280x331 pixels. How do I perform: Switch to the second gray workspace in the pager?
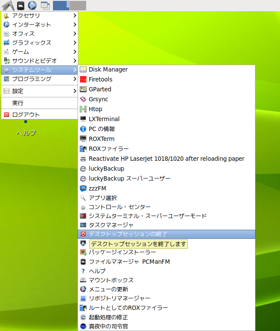[78, 5]
